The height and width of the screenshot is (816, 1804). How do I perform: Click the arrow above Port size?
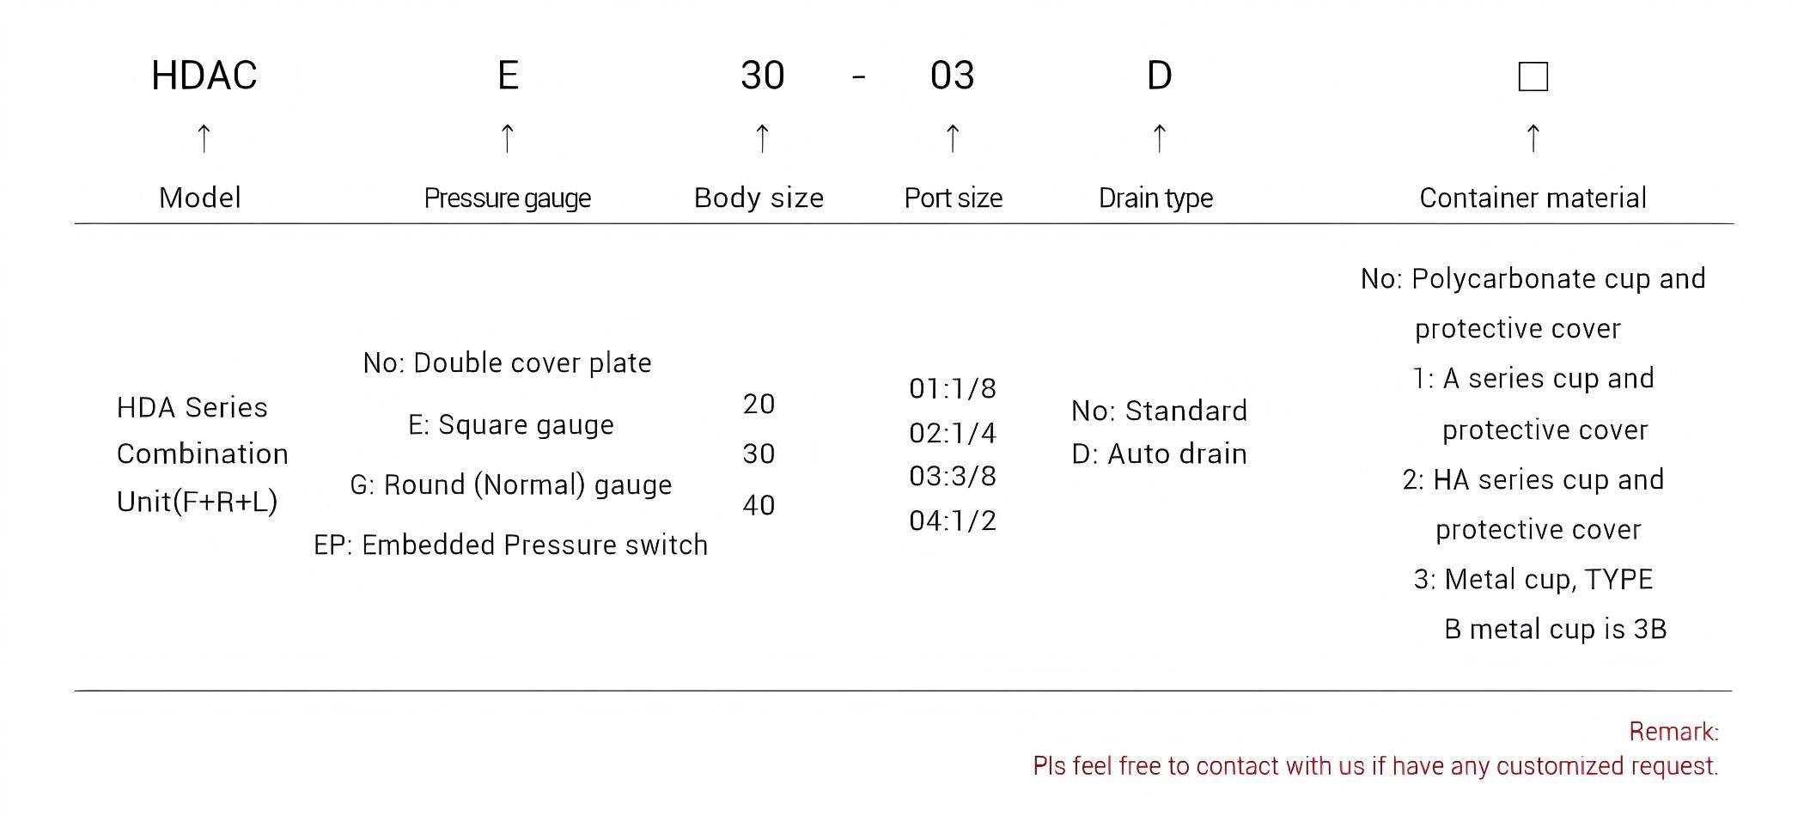(x=953, y=137)
